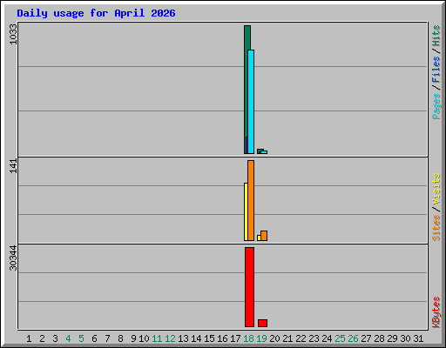This screenshot has width=446, height=348.
Task: Click the cyan Pages bar for day 18
Action: click(251, 102)
